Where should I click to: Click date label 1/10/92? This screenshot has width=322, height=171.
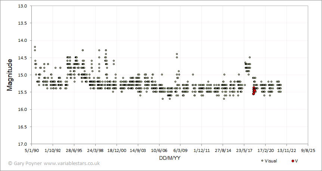(53, 150)
